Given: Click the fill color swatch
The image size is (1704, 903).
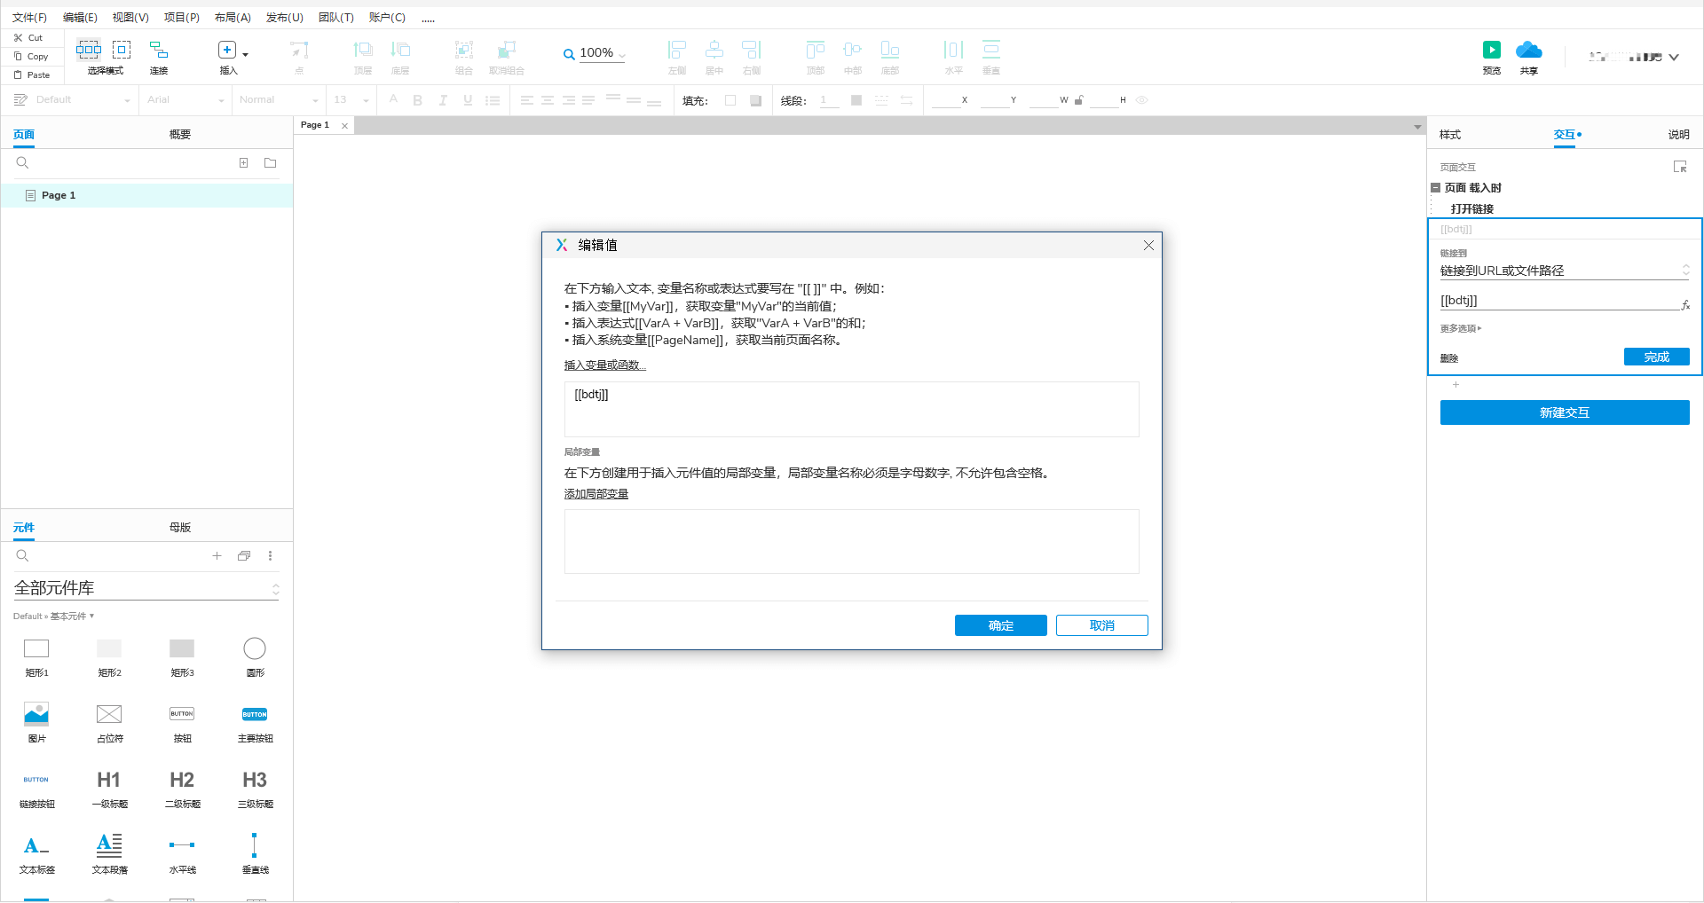Looking at the screenshot, I should pos(730,100).
